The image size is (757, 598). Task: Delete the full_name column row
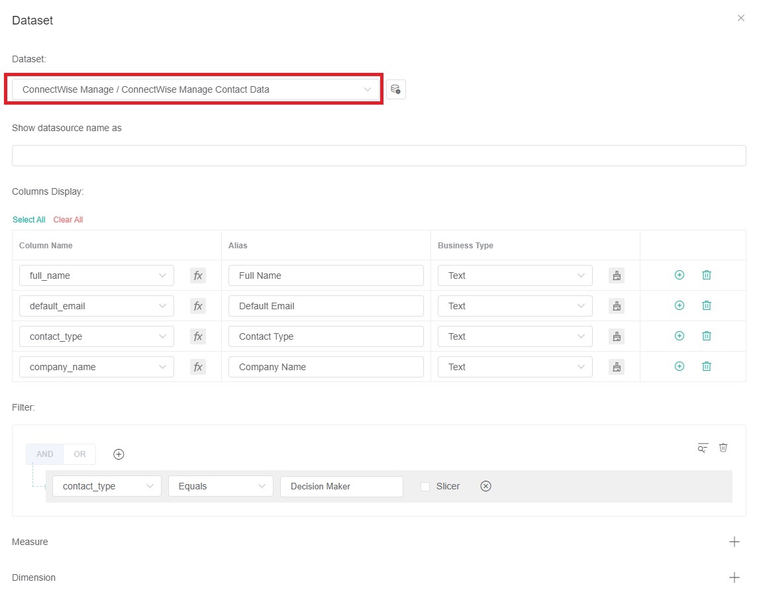[706, 275]
